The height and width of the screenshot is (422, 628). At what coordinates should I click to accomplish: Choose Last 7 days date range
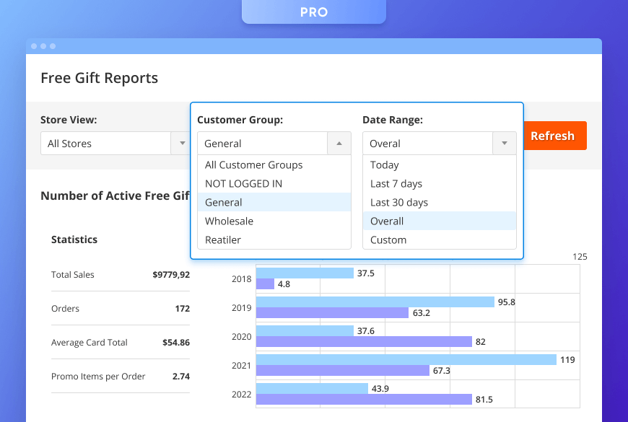396,184
